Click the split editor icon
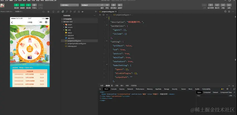The width and height of the screenshot is (237, 115). [229, 12]
